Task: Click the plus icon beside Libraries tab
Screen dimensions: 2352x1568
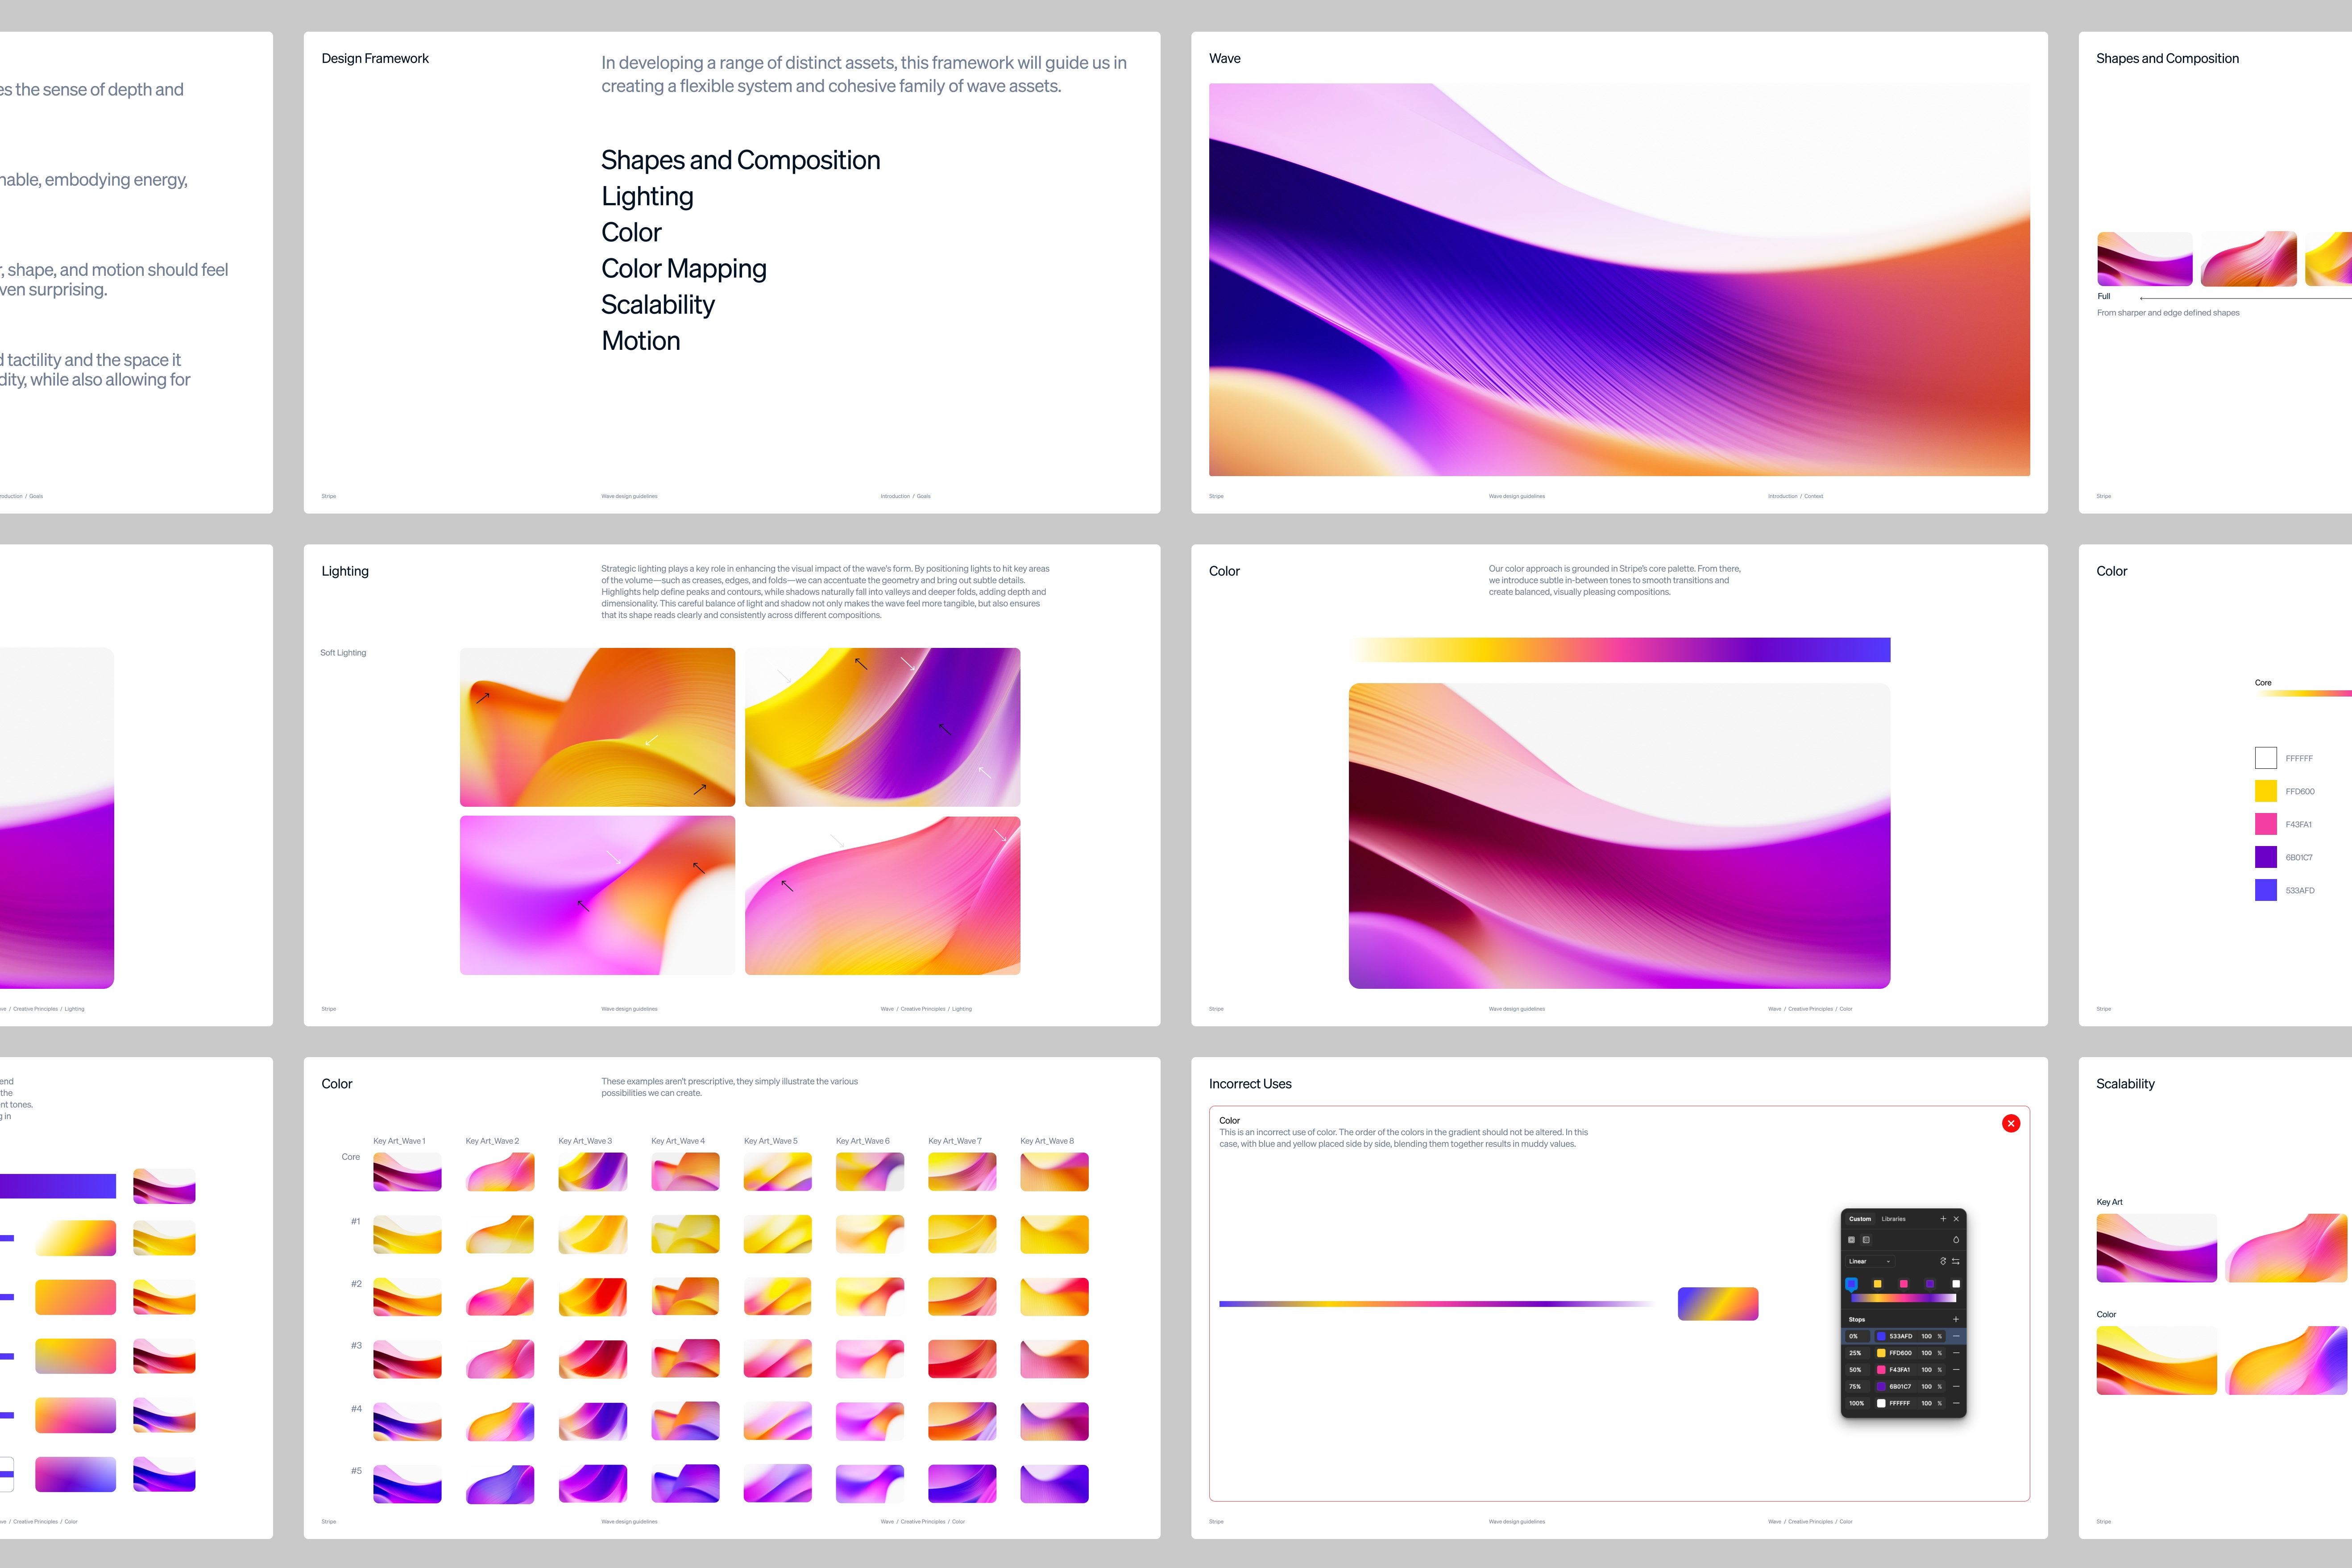Action: click(1943, 1219)
